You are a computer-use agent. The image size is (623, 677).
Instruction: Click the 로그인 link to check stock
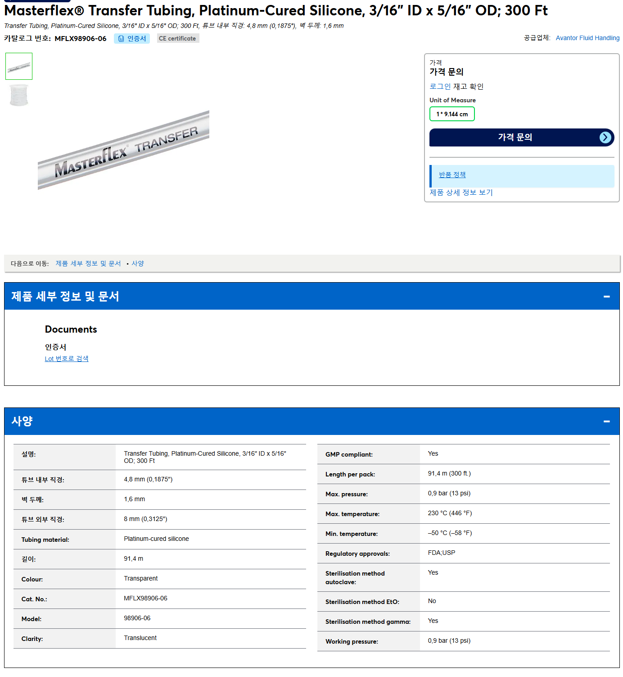point(440,87)
